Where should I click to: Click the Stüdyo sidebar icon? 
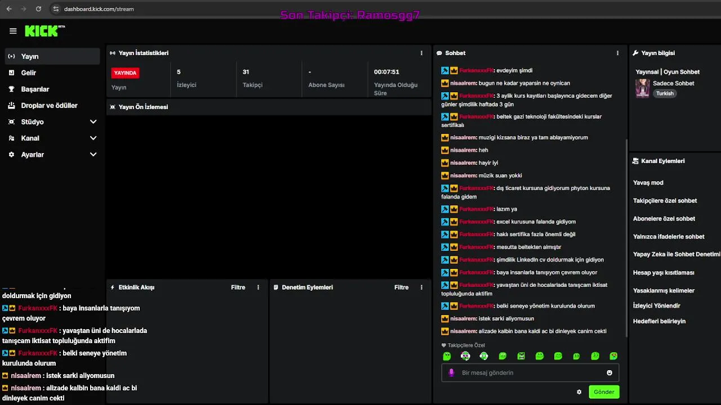(x=11, y=121)
